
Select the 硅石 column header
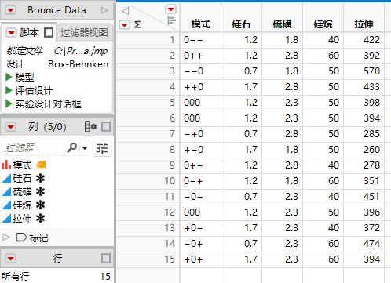(x=241, y=24)
